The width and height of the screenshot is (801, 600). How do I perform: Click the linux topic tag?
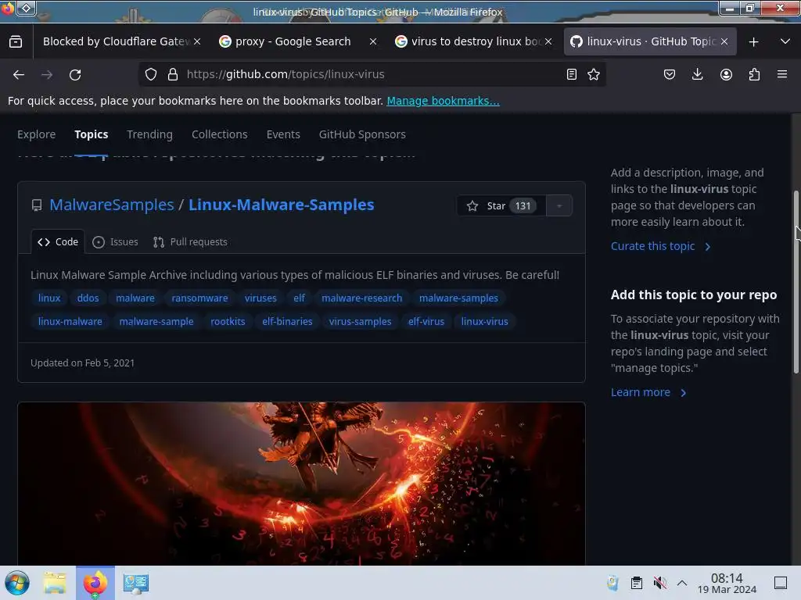click(x=49, y=298)
